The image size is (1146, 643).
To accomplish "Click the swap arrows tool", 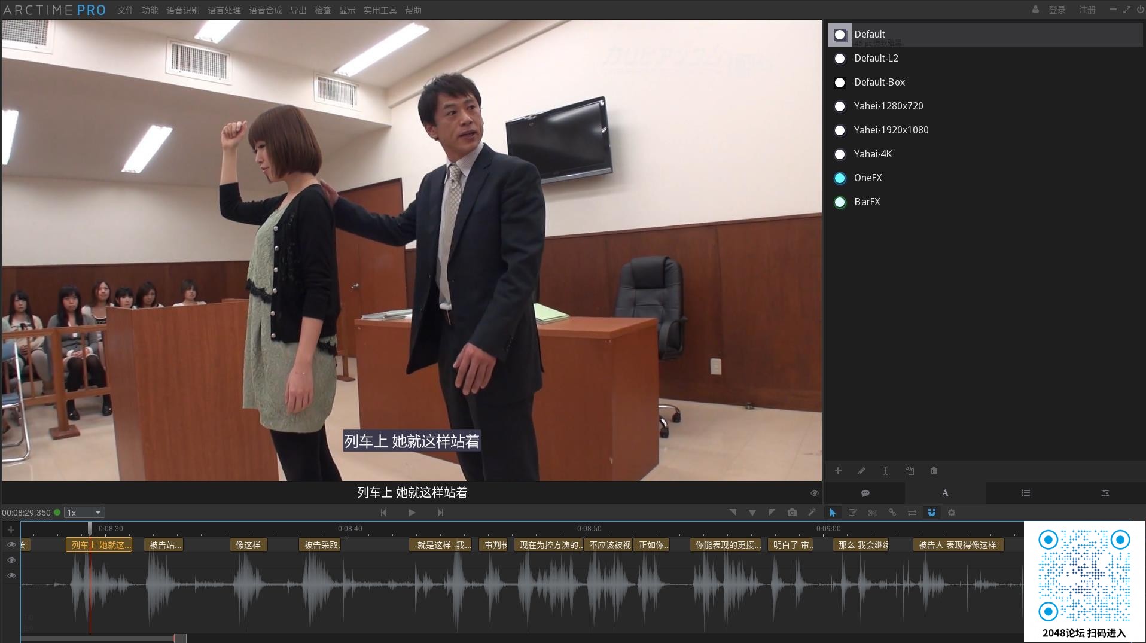I will [x=912, y=513].
